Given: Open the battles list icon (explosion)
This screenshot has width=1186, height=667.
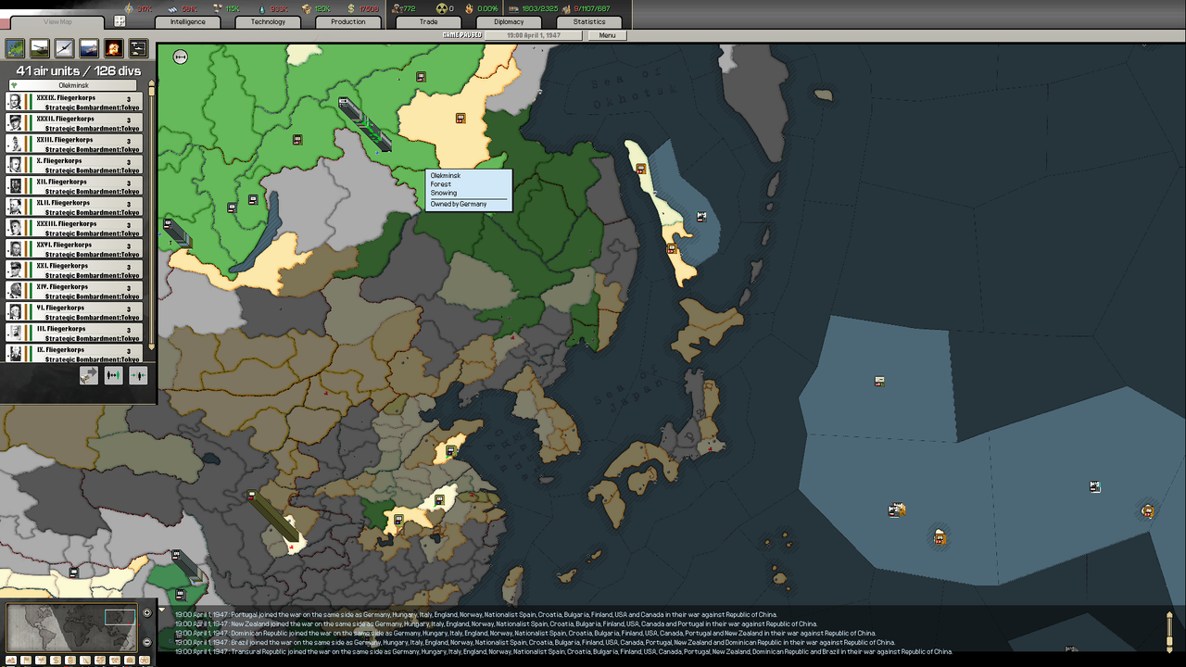Looking at the screenshot, I should click(x=113, y=47).
